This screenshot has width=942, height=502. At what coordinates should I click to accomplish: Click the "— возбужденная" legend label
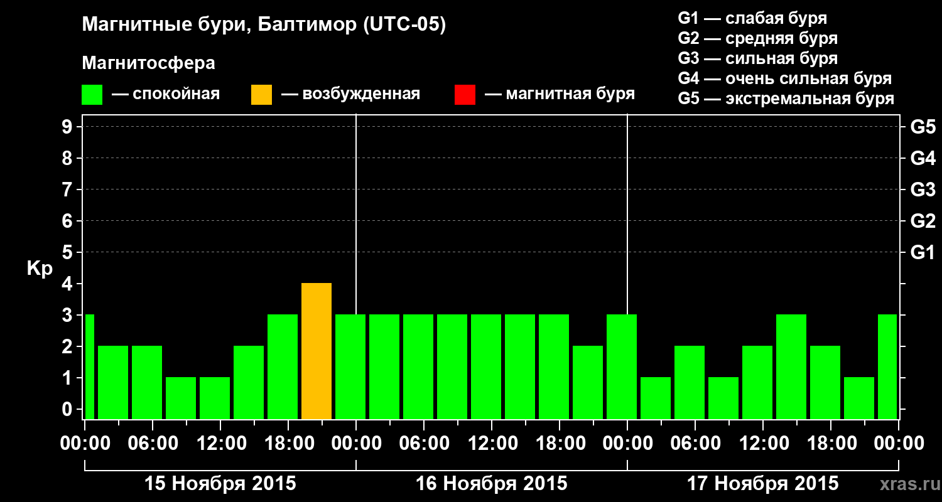coord(350,95)
